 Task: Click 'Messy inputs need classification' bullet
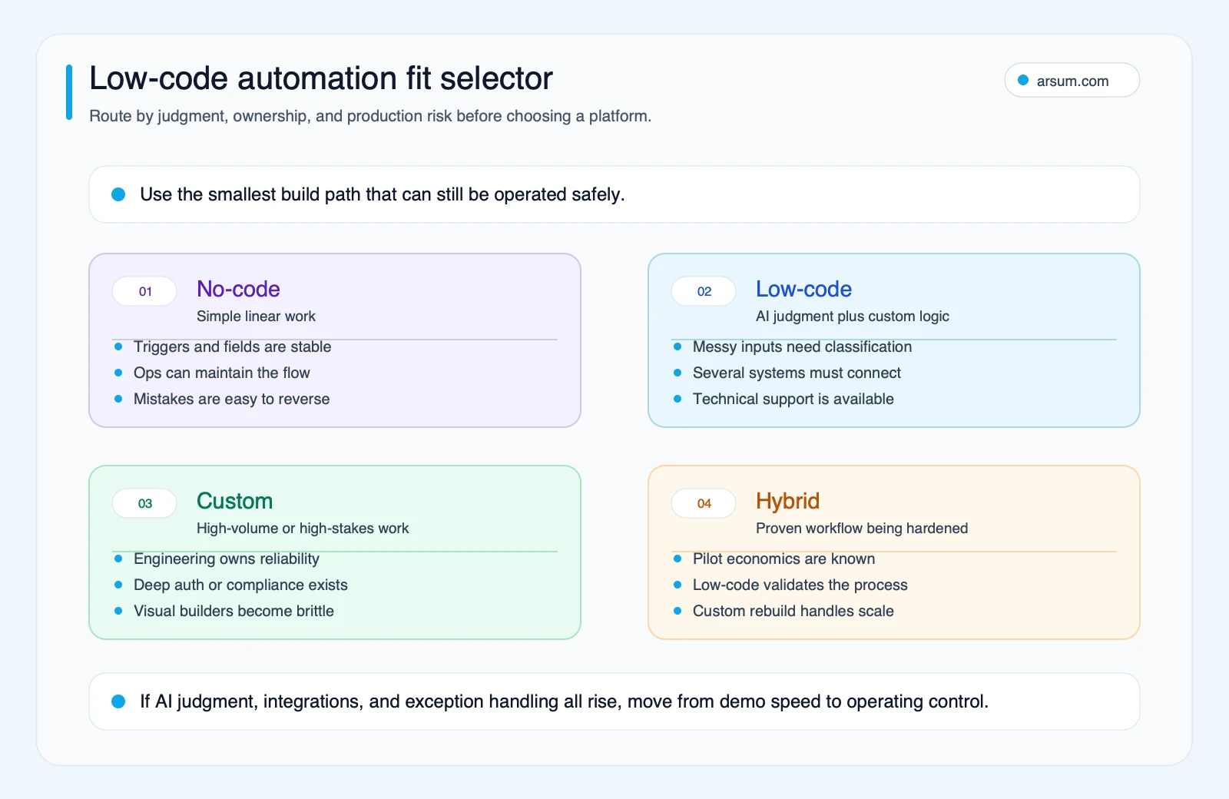802,346
